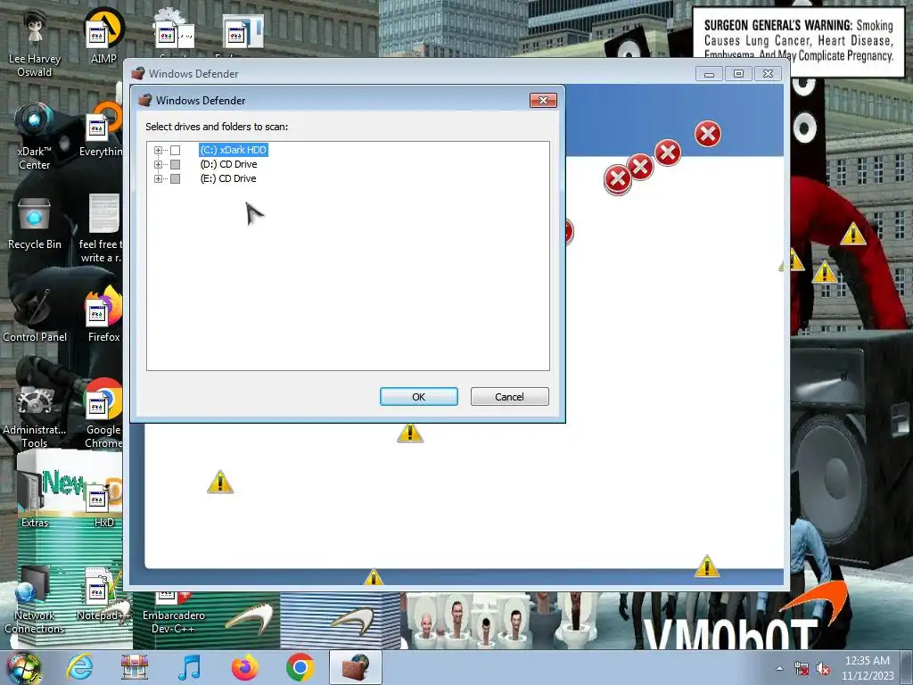Screen dimensions: 913x685
Task: Launch Firefox from the taskbar
Action: (x=244, y=667)
